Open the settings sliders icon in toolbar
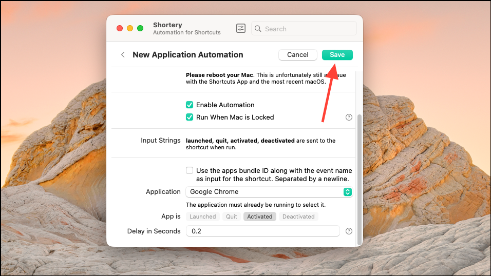This screenshot has width=491, height=276. point(241,29)
